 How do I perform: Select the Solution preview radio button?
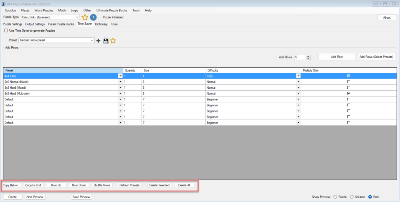click(352, 197)
